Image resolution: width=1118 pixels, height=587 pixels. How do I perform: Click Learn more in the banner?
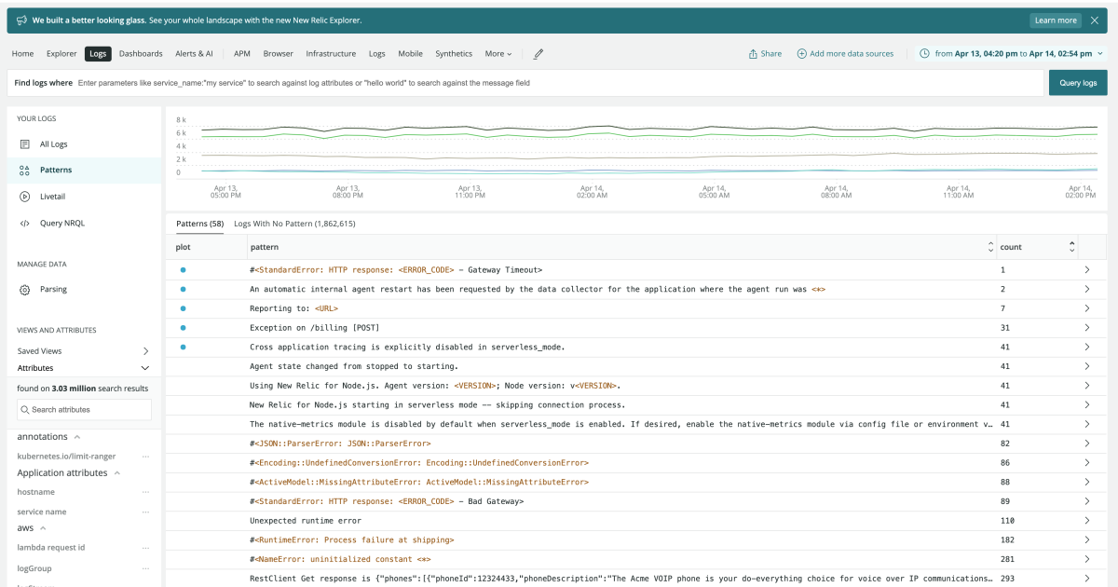(1055, 19)
